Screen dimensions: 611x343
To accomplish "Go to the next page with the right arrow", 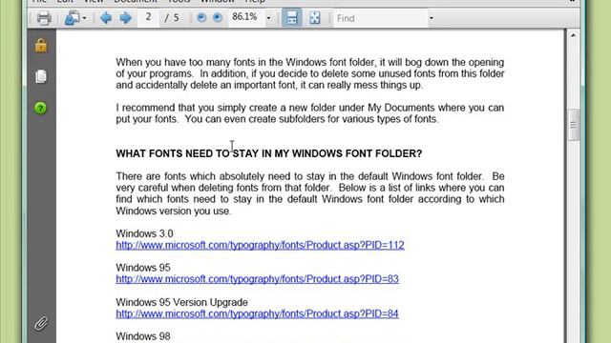I will (x=125, y=18).
